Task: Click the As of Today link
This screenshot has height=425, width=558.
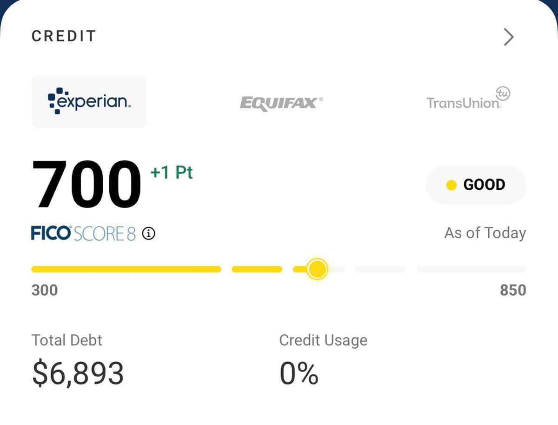Action: coord(485,233)
